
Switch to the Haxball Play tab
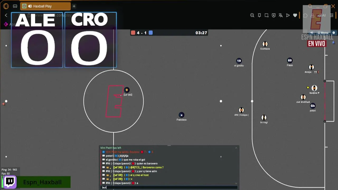[45, 6]
